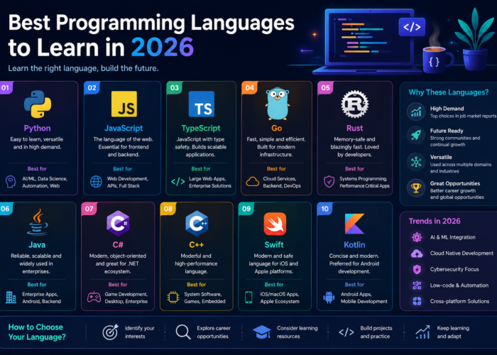Image resolution: width=497 pixels, height=355 pixels.
Task: Click the High Demand chart icon
Action: tap(416, 111)
